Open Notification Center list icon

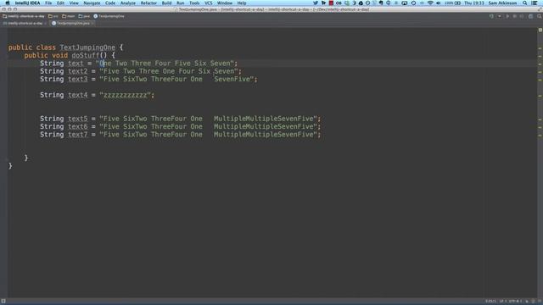click(x=535, y=3)
